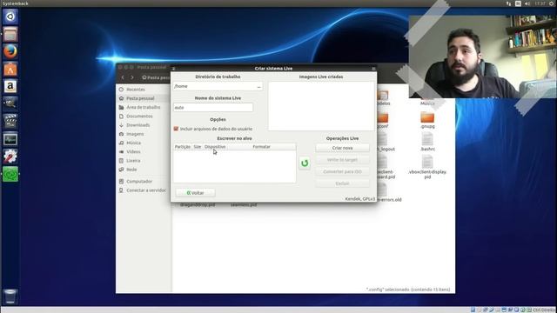
Task: Select the 'Dispositivo' column header
Action: [215, 147]
